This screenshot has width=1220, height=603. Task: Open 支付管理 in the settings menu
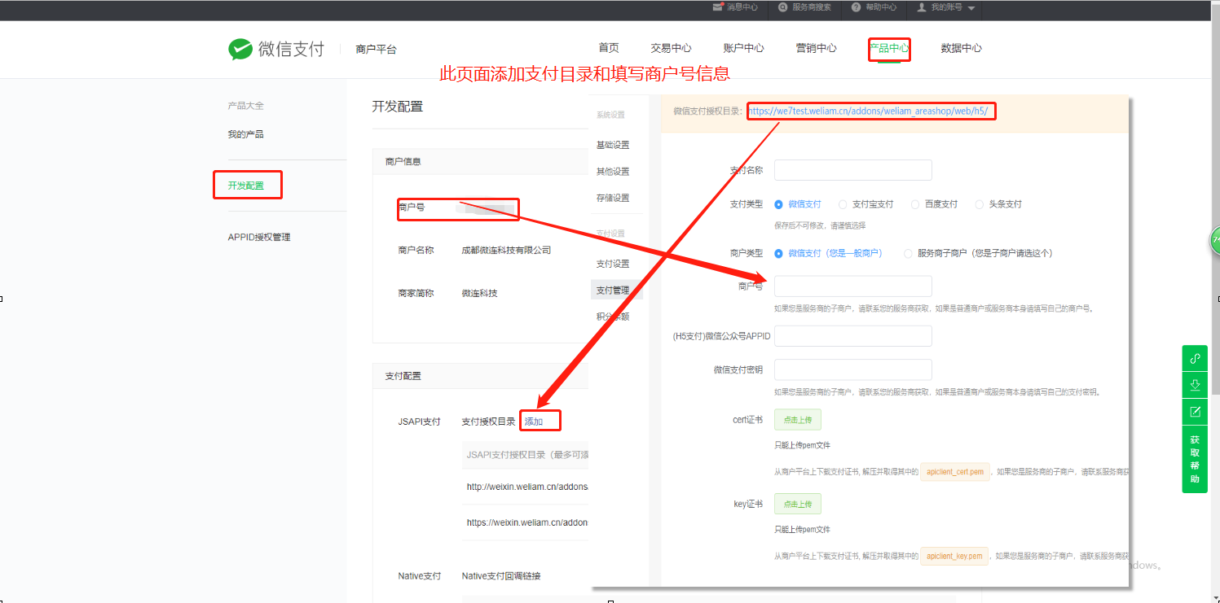click(x=613, y=290)
